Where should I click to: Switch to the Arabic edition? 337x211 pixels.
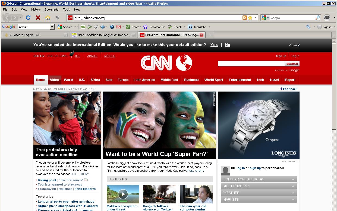click(x=92, y=56)
